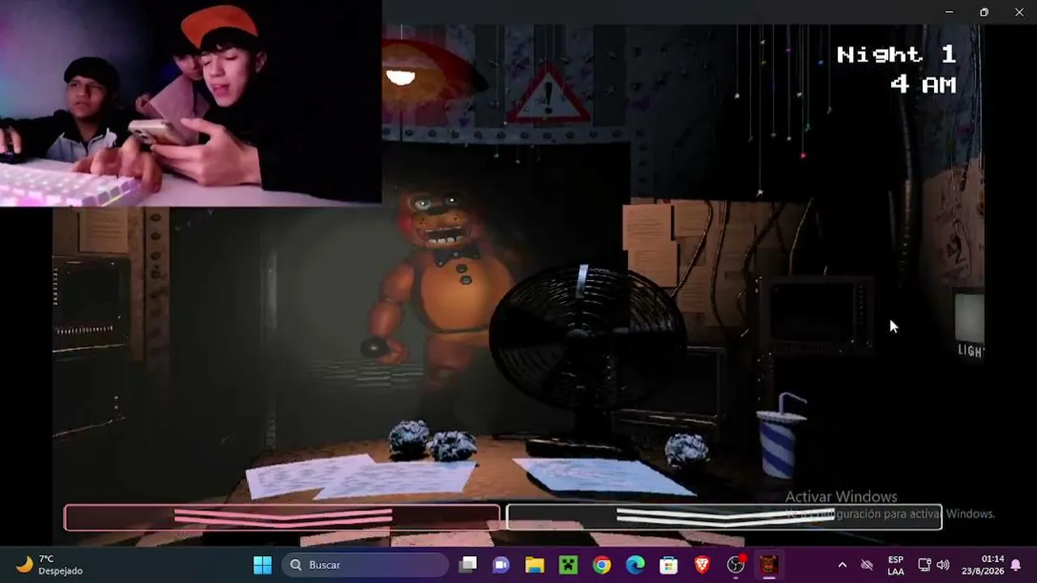
Task: Switch the ESP LAA input language
Action: pos(895,565)
